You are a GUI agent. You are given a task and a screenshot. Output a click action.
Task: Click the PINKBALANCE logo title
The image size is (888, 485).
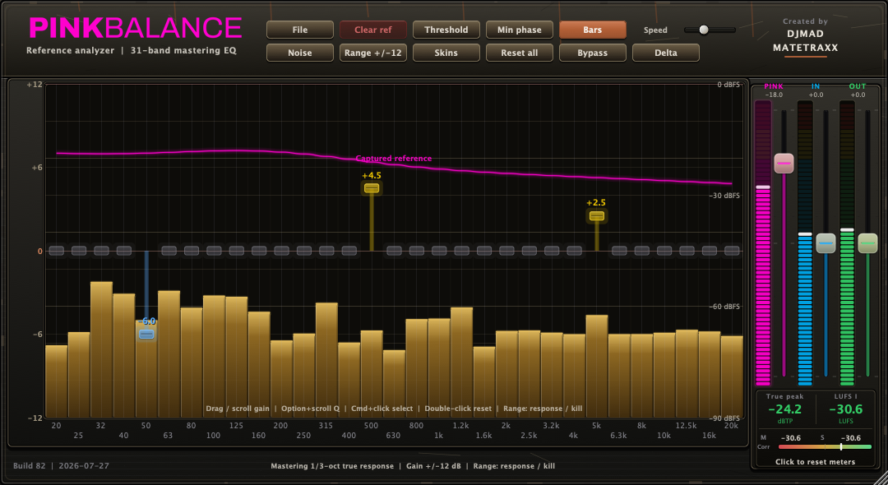click(136, 28)
